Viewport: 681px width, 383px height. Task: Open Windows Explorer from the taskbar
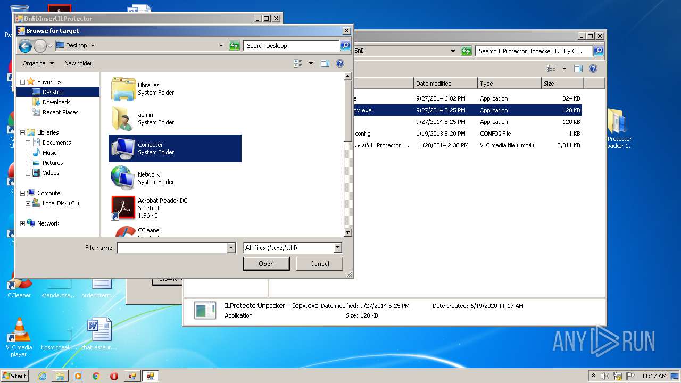click(x=60, y=376)
